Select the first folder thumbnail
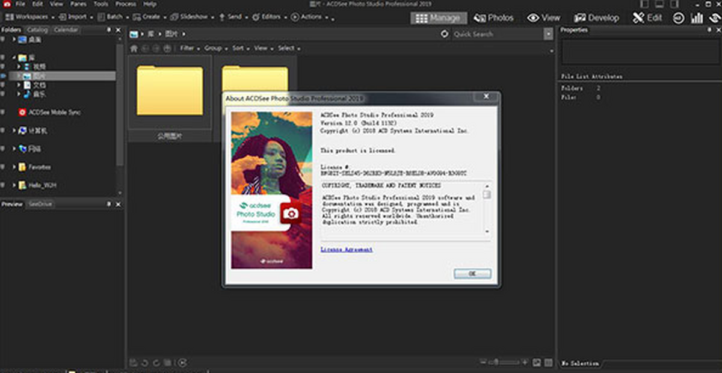This screenshot has width=722, height=373. click(170, 99)
